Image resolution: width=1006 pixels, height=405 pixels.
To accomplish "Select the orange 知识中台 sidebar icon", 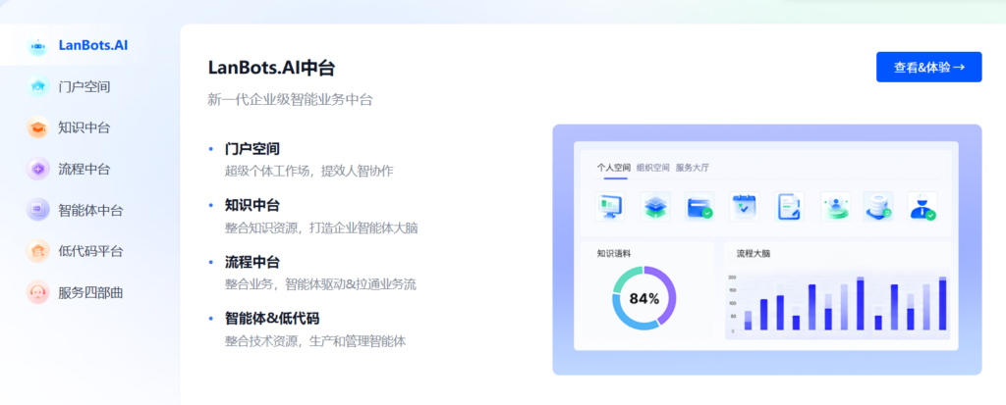I will pos(38,127).
